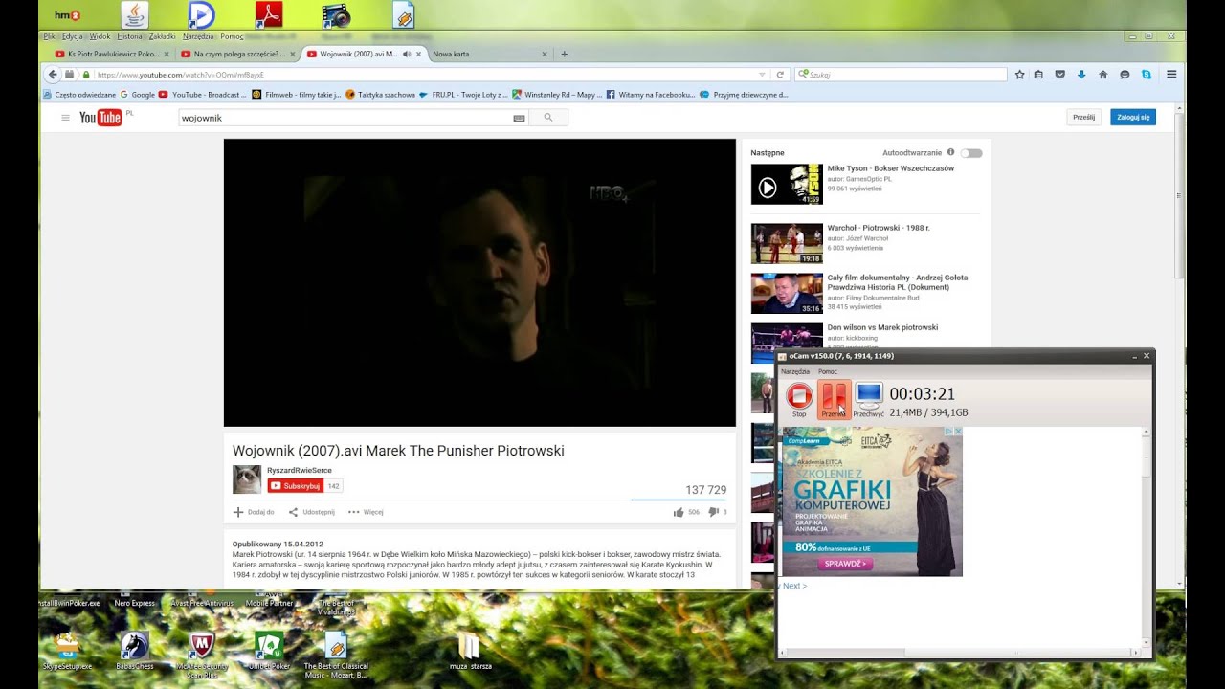Open Don wilson vs Marek piotrowski video

pos(882,327)
